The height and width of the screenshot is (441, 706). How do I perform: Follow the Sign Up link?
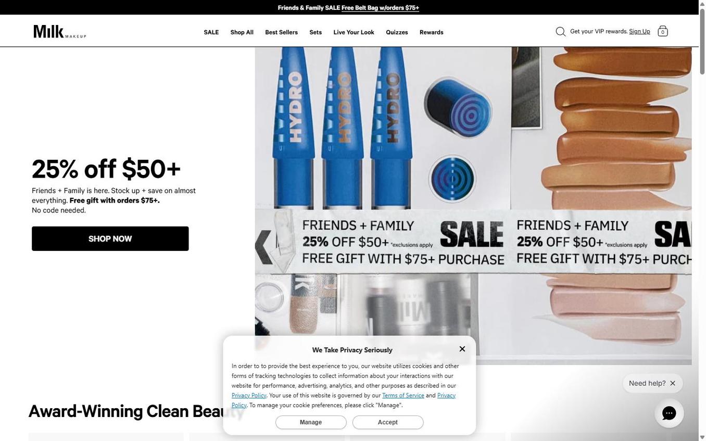[639, 31]
